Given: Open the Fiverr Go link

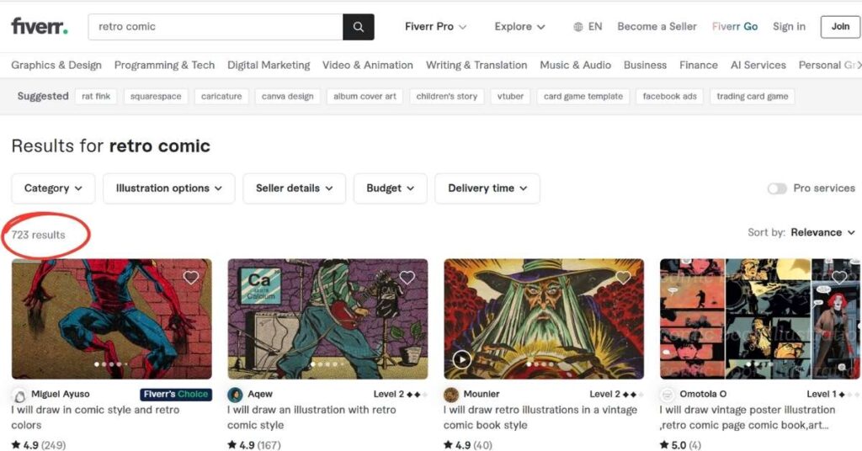Looking at the screenshot, I should coord(734,26).
